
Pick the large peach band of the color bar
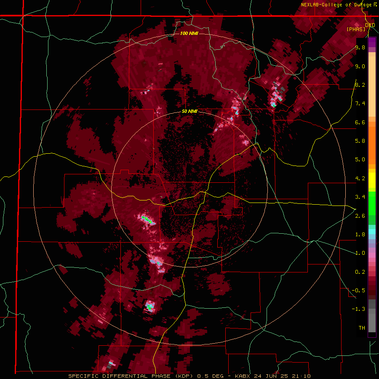[x=372, y=86]
